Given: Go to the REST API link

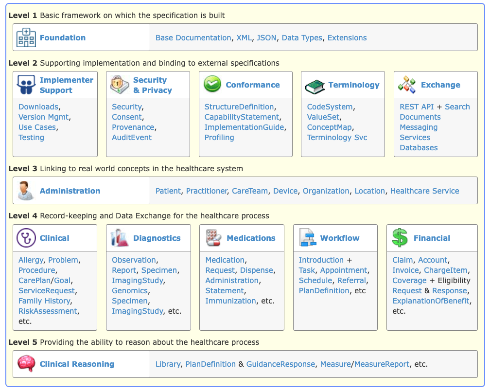Looking at the screenshot, I should [x=416, y=107].
